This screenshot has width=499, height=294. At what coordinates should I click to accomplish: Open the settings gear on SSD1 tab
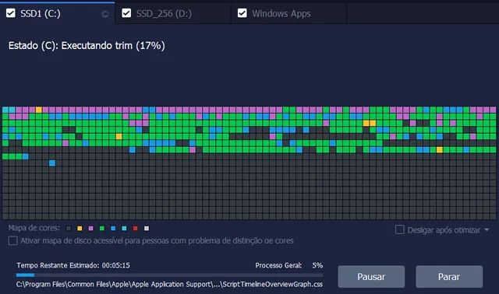pyautogui.click(x=105, y=14)
